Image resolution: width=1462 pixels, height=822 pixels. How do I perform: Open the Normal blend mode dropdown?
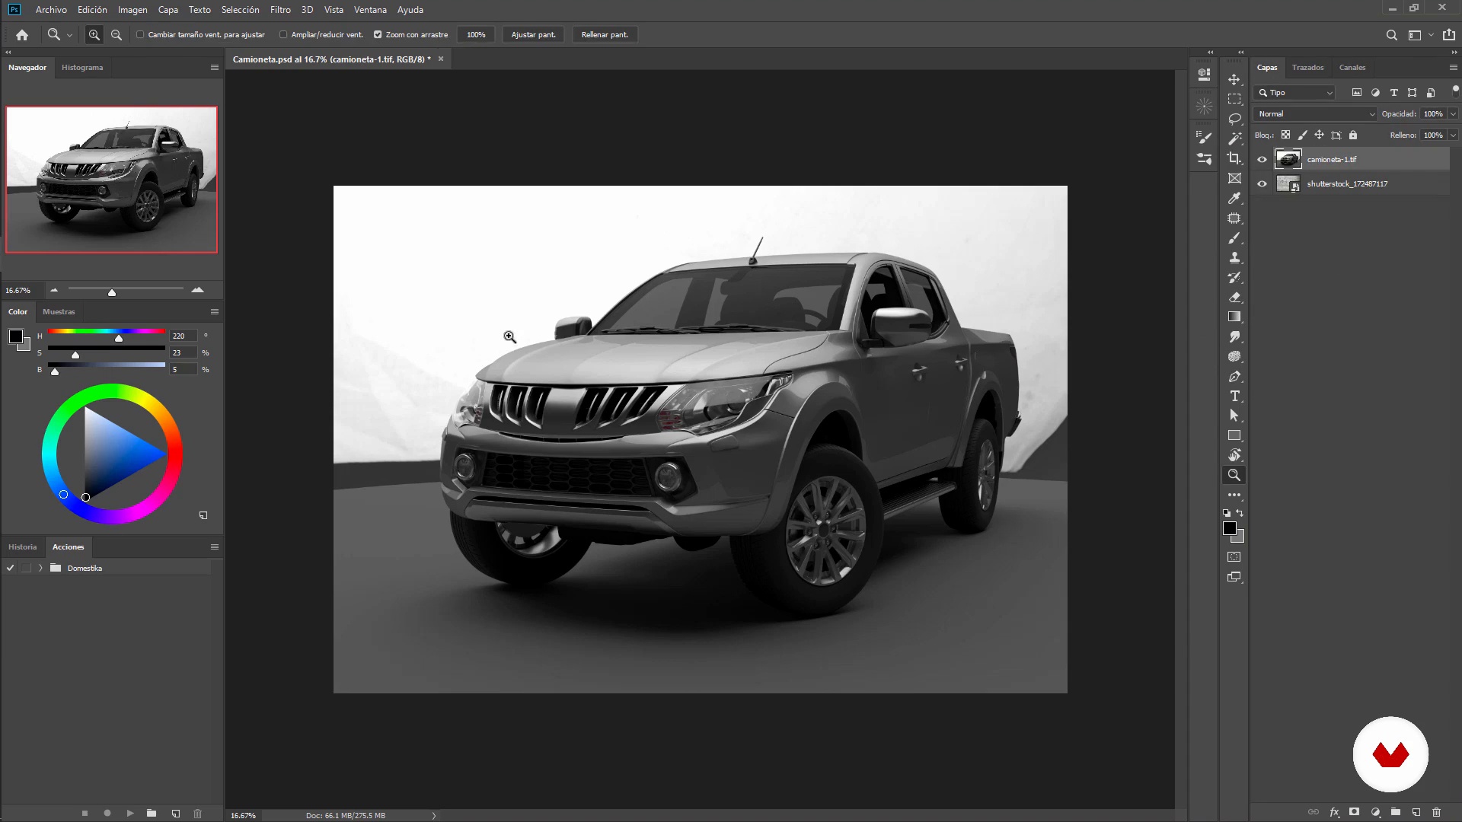point(1317,114)
